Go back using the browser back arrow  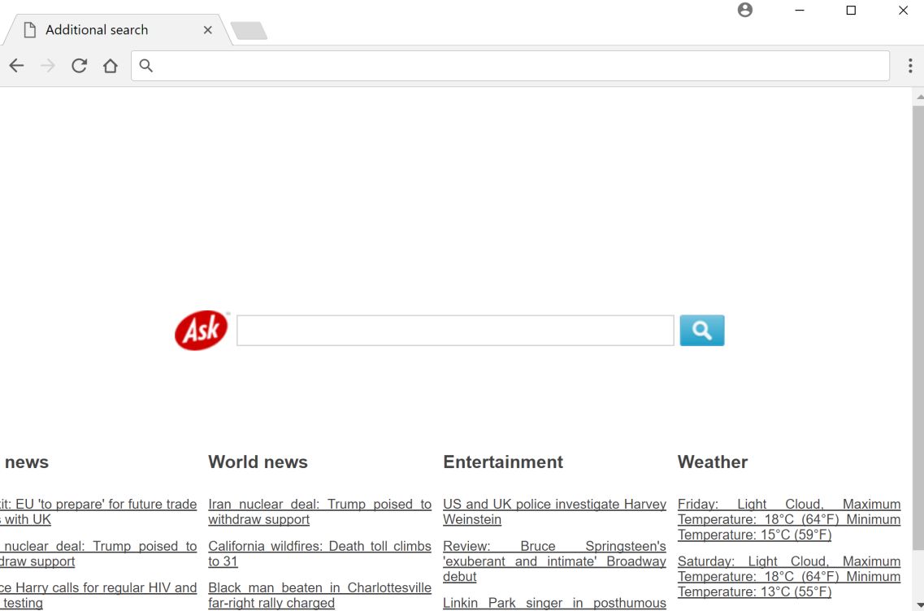tap(16, 65)
